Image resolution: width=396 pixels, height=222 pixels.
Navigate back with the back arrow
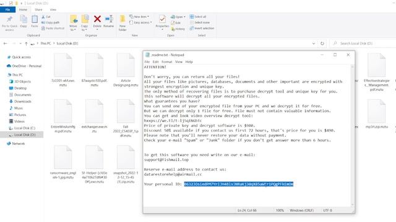click(x=6, y=44)
